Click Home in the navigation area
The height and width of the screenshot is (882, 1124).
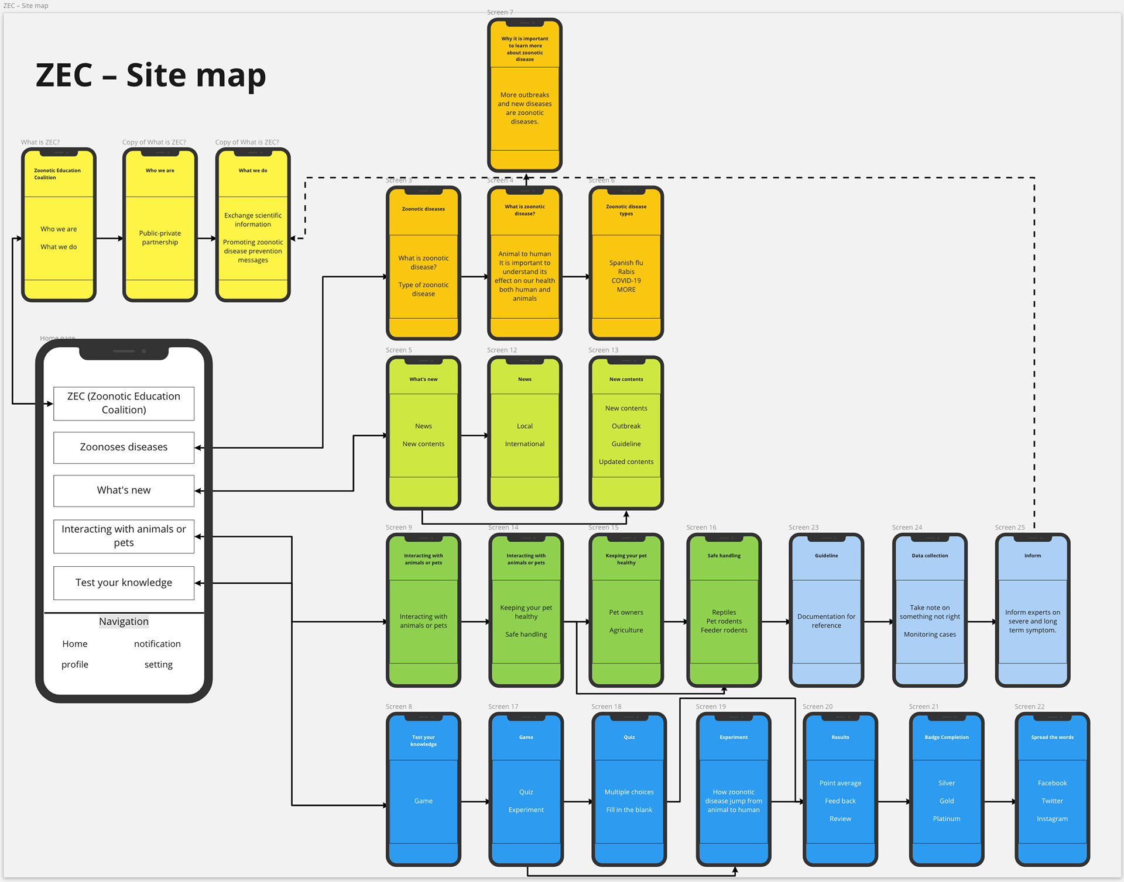click(75, 644)
